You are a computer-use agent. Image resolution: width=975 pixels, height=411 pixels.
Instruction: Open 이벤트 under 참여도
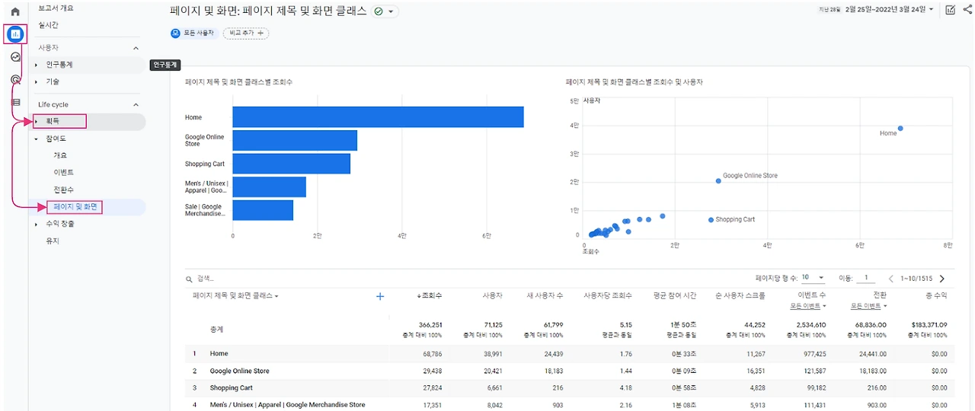click(64, 172)
